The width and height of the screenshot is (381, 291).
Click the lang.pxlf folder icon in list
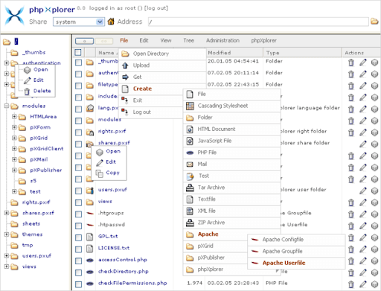(90, 108)
